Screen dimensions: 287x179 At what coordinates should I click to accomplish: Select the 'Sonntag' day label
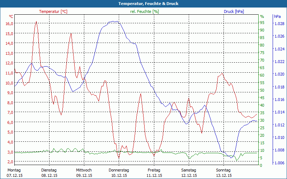pyautogui.click(x=223, y=170)
